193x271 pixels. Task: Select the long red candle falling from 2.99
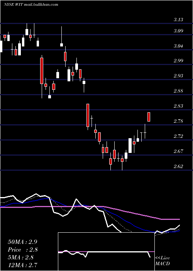click(x=42, y=71)
